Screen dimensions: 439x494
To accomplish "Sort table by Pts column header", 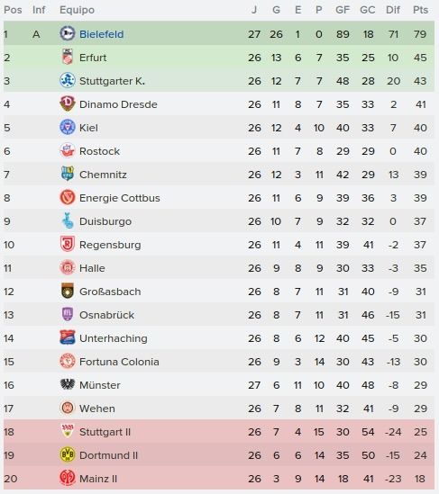I will [x=420, y=10].
